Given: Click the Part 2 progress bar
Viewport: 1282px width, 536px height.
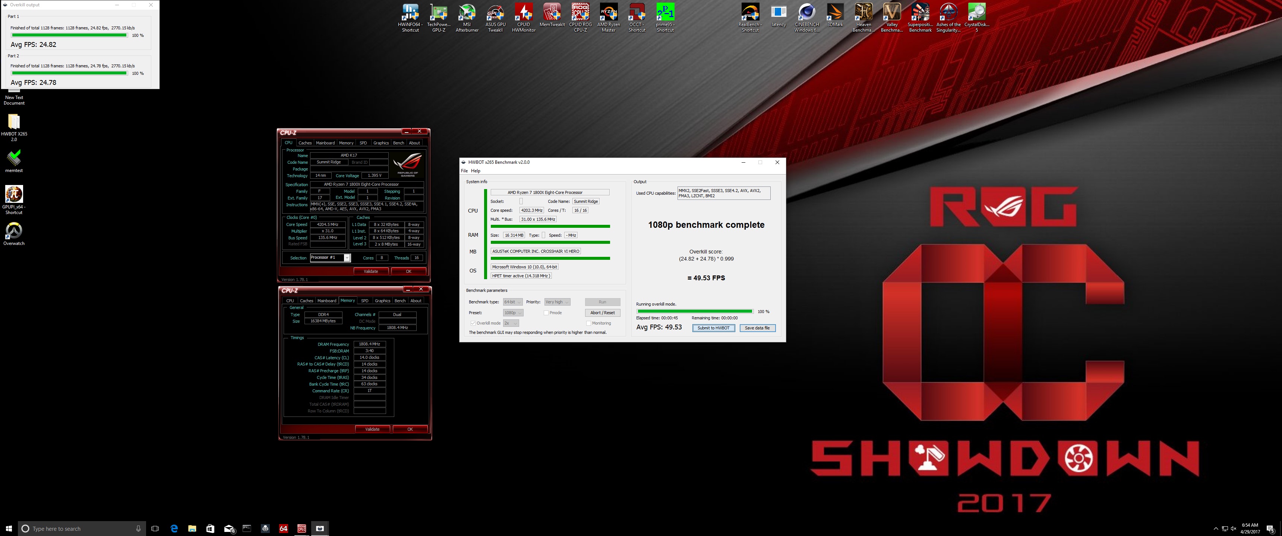Looking at the screenshot, I should coord(69,73).
